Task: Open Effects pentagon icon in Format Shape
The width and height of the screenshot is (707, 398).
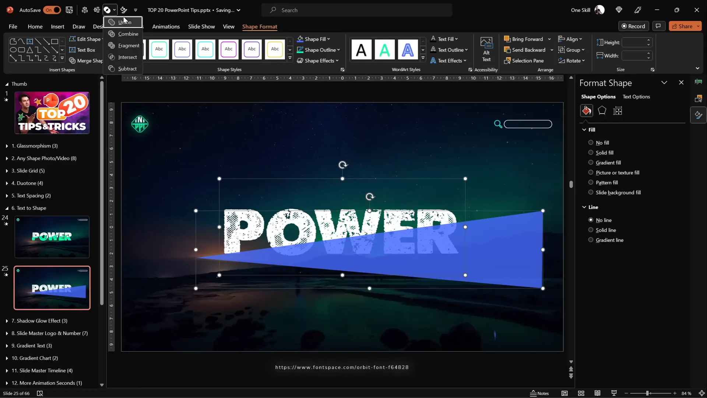Action: tap(602, 111)
